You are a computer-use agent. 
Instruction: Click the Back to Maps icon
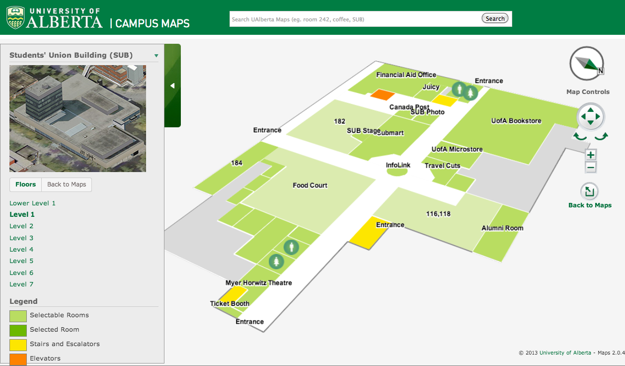(x=590, y=191)
